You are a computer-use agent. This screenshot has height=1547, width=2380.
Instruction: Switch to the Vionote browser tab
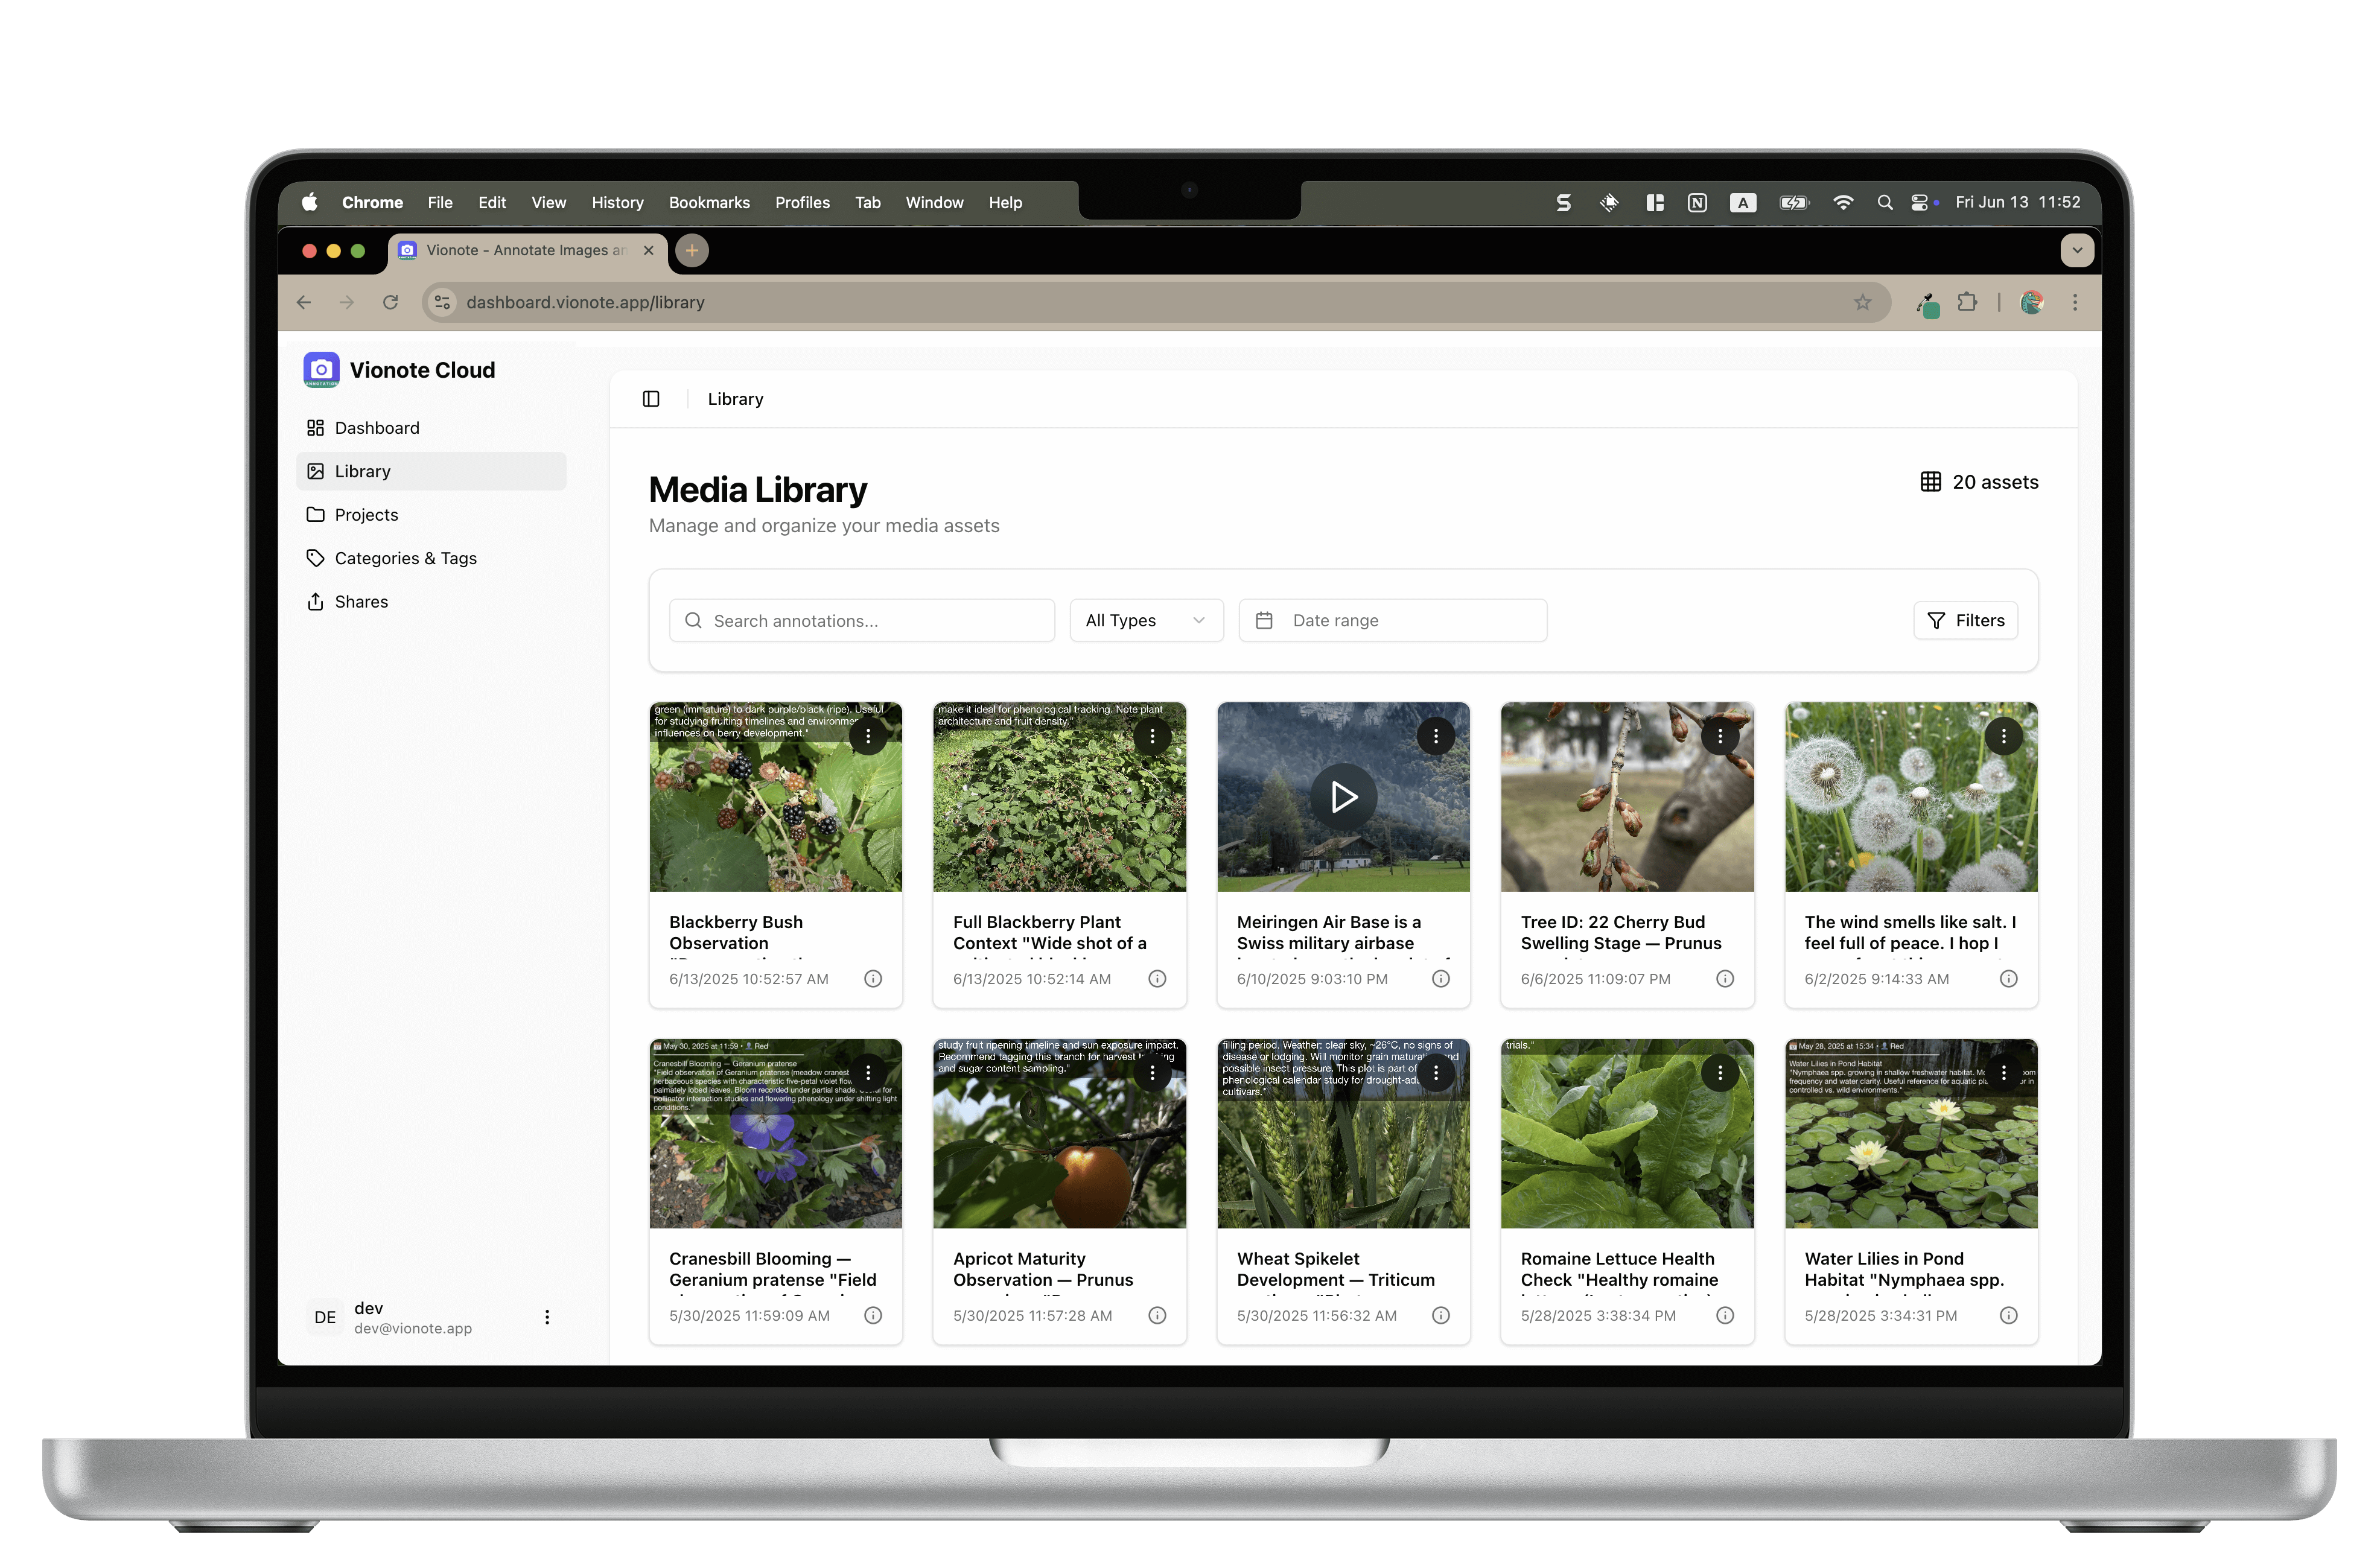click(528, 251)
